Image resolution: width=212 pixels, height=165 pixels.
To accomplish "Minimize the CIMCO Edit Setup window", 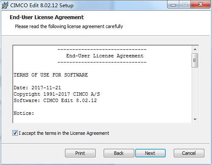I will tap(173, 5).
